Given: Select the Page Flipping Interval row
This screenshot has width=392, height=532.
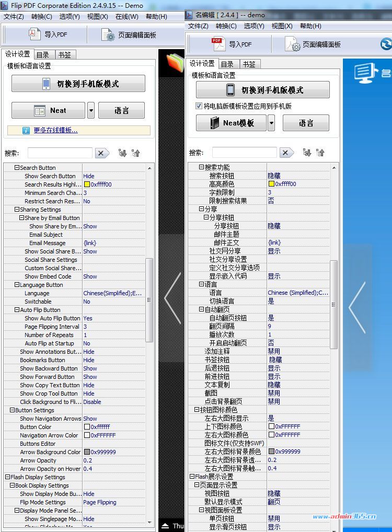Looking at the screenshot, I should coord(75,327).
